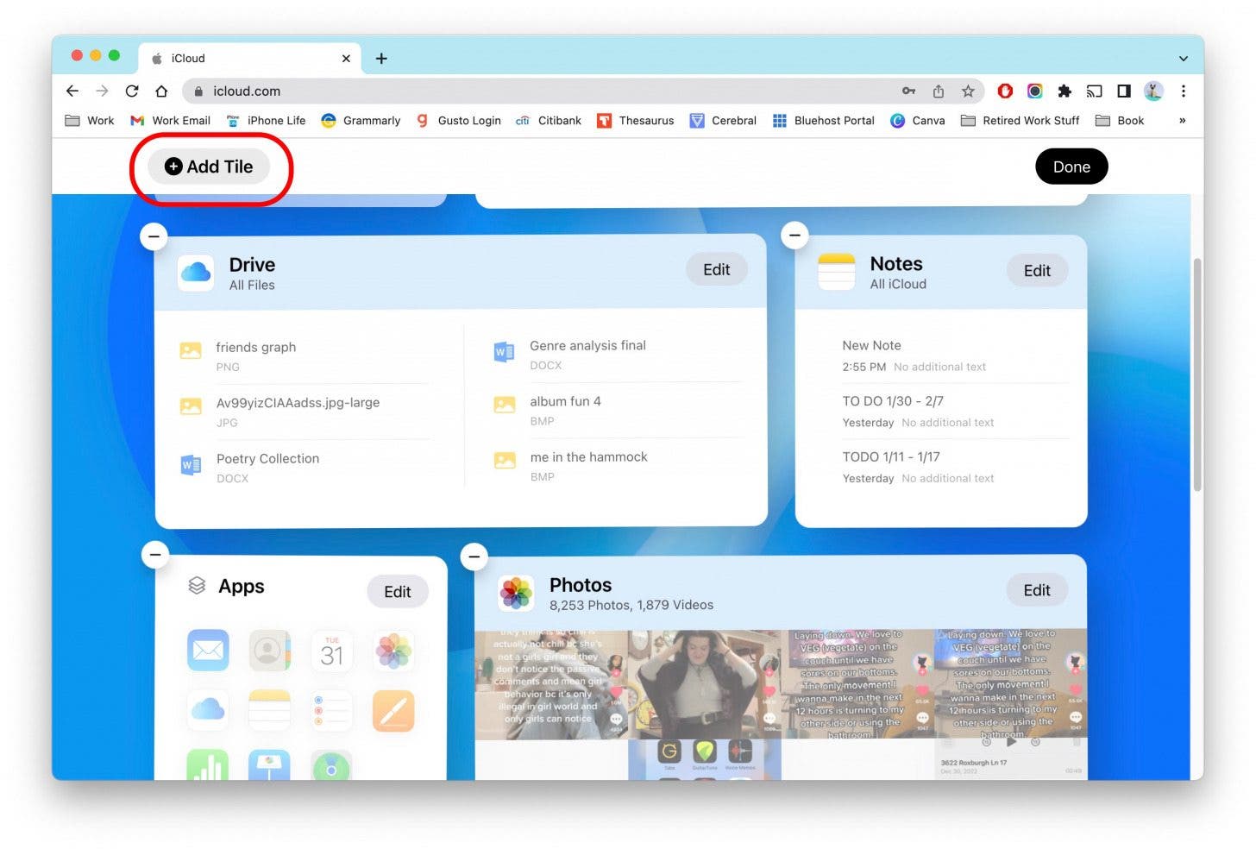Open Reminders app in Apps tile

pos(332,711)
